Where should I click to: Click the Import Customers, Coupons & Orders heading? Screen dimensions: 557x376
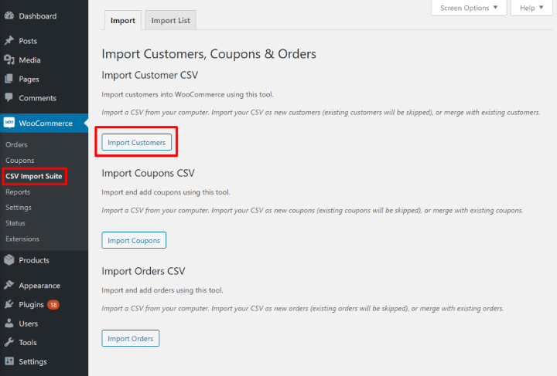point(209,54)
